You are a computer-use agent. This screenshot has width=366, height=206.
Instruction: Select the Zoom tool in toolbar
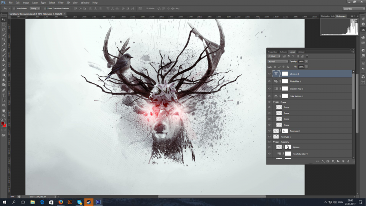tap(4, 115)
